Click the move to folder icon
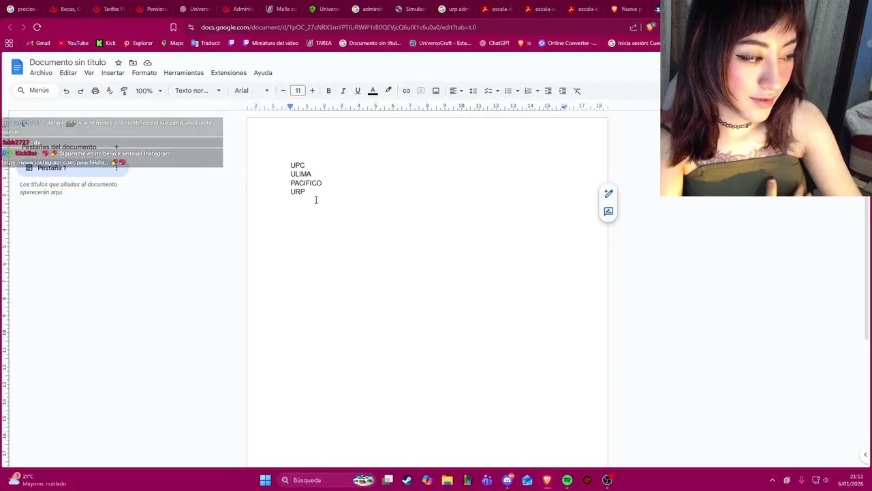 pos(133,63)
